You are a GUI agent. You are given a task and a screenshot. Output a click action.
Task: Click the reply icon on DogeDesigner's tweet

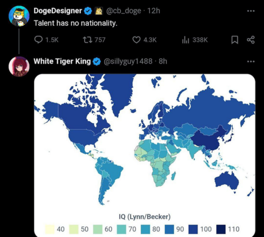tap(38, 40)
